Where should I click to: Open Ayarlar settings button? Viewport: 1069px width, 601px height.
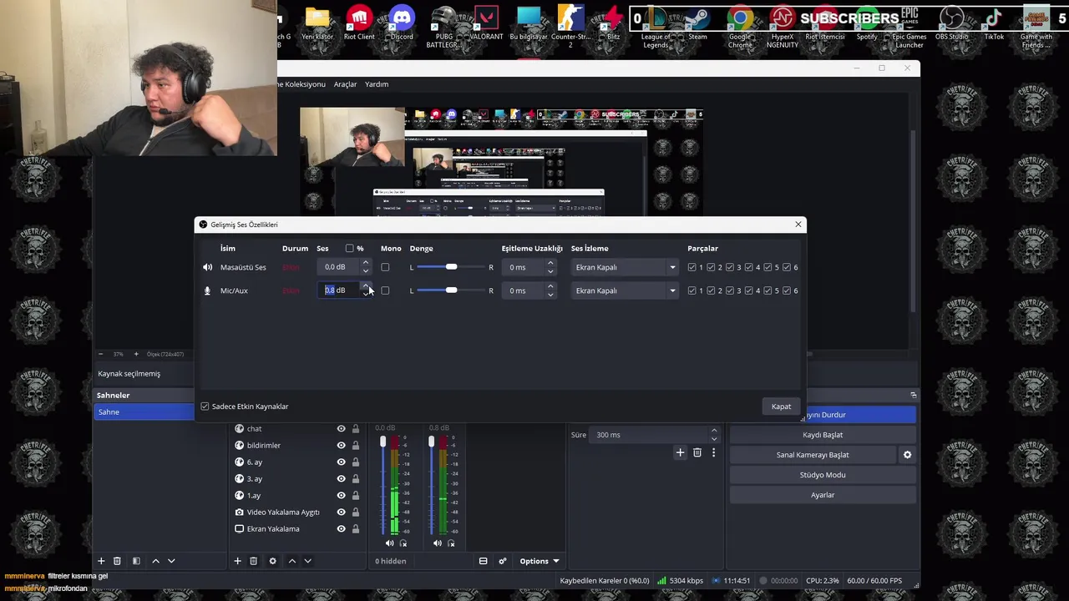click(x=823, y=495)
